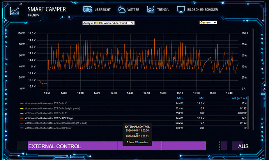Toggle Dc.In.P series via green marker
This screenshot has width=269, height=160.
tap(22, 113)
